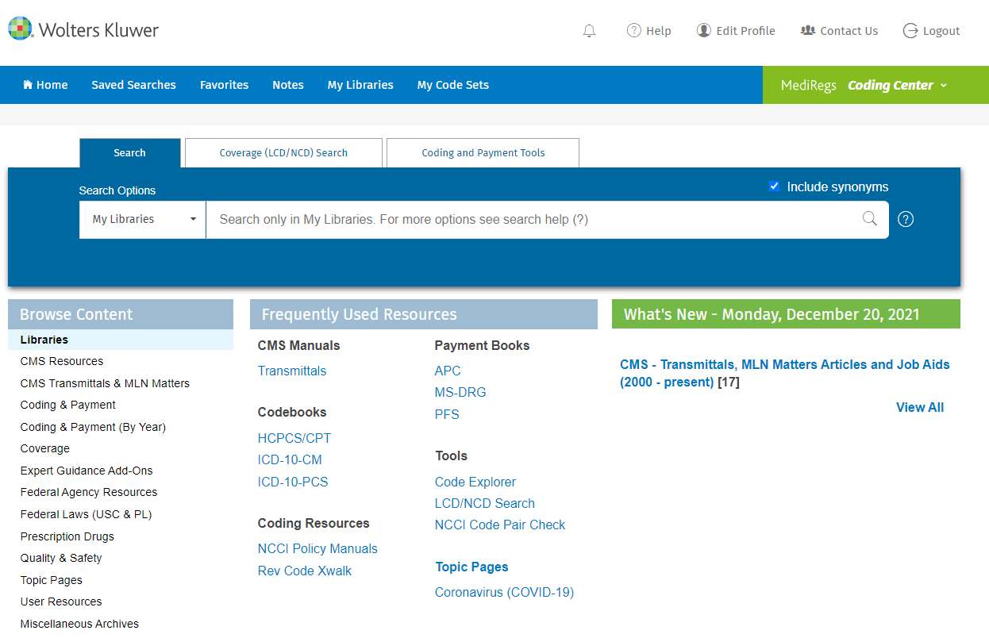This screenshot has height=638, width=989.
Task: Click the Contact Us people icon
Action: click(x=808, y=30)
